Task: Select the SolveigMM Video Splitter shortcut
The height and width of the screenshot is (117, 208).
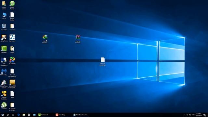Action: tap(12, 84)
